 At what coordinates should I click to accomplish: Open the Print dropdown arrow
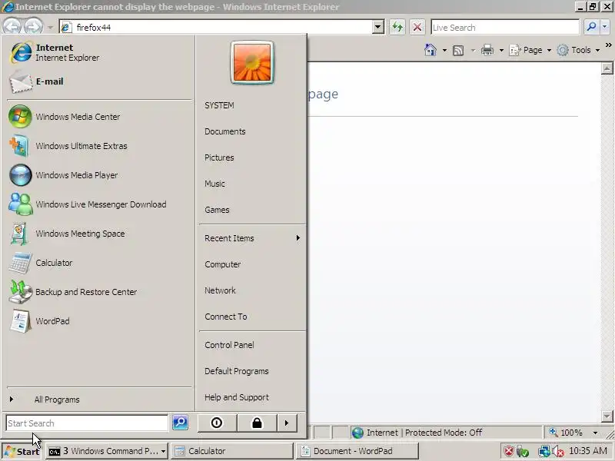tap(501, 50)
